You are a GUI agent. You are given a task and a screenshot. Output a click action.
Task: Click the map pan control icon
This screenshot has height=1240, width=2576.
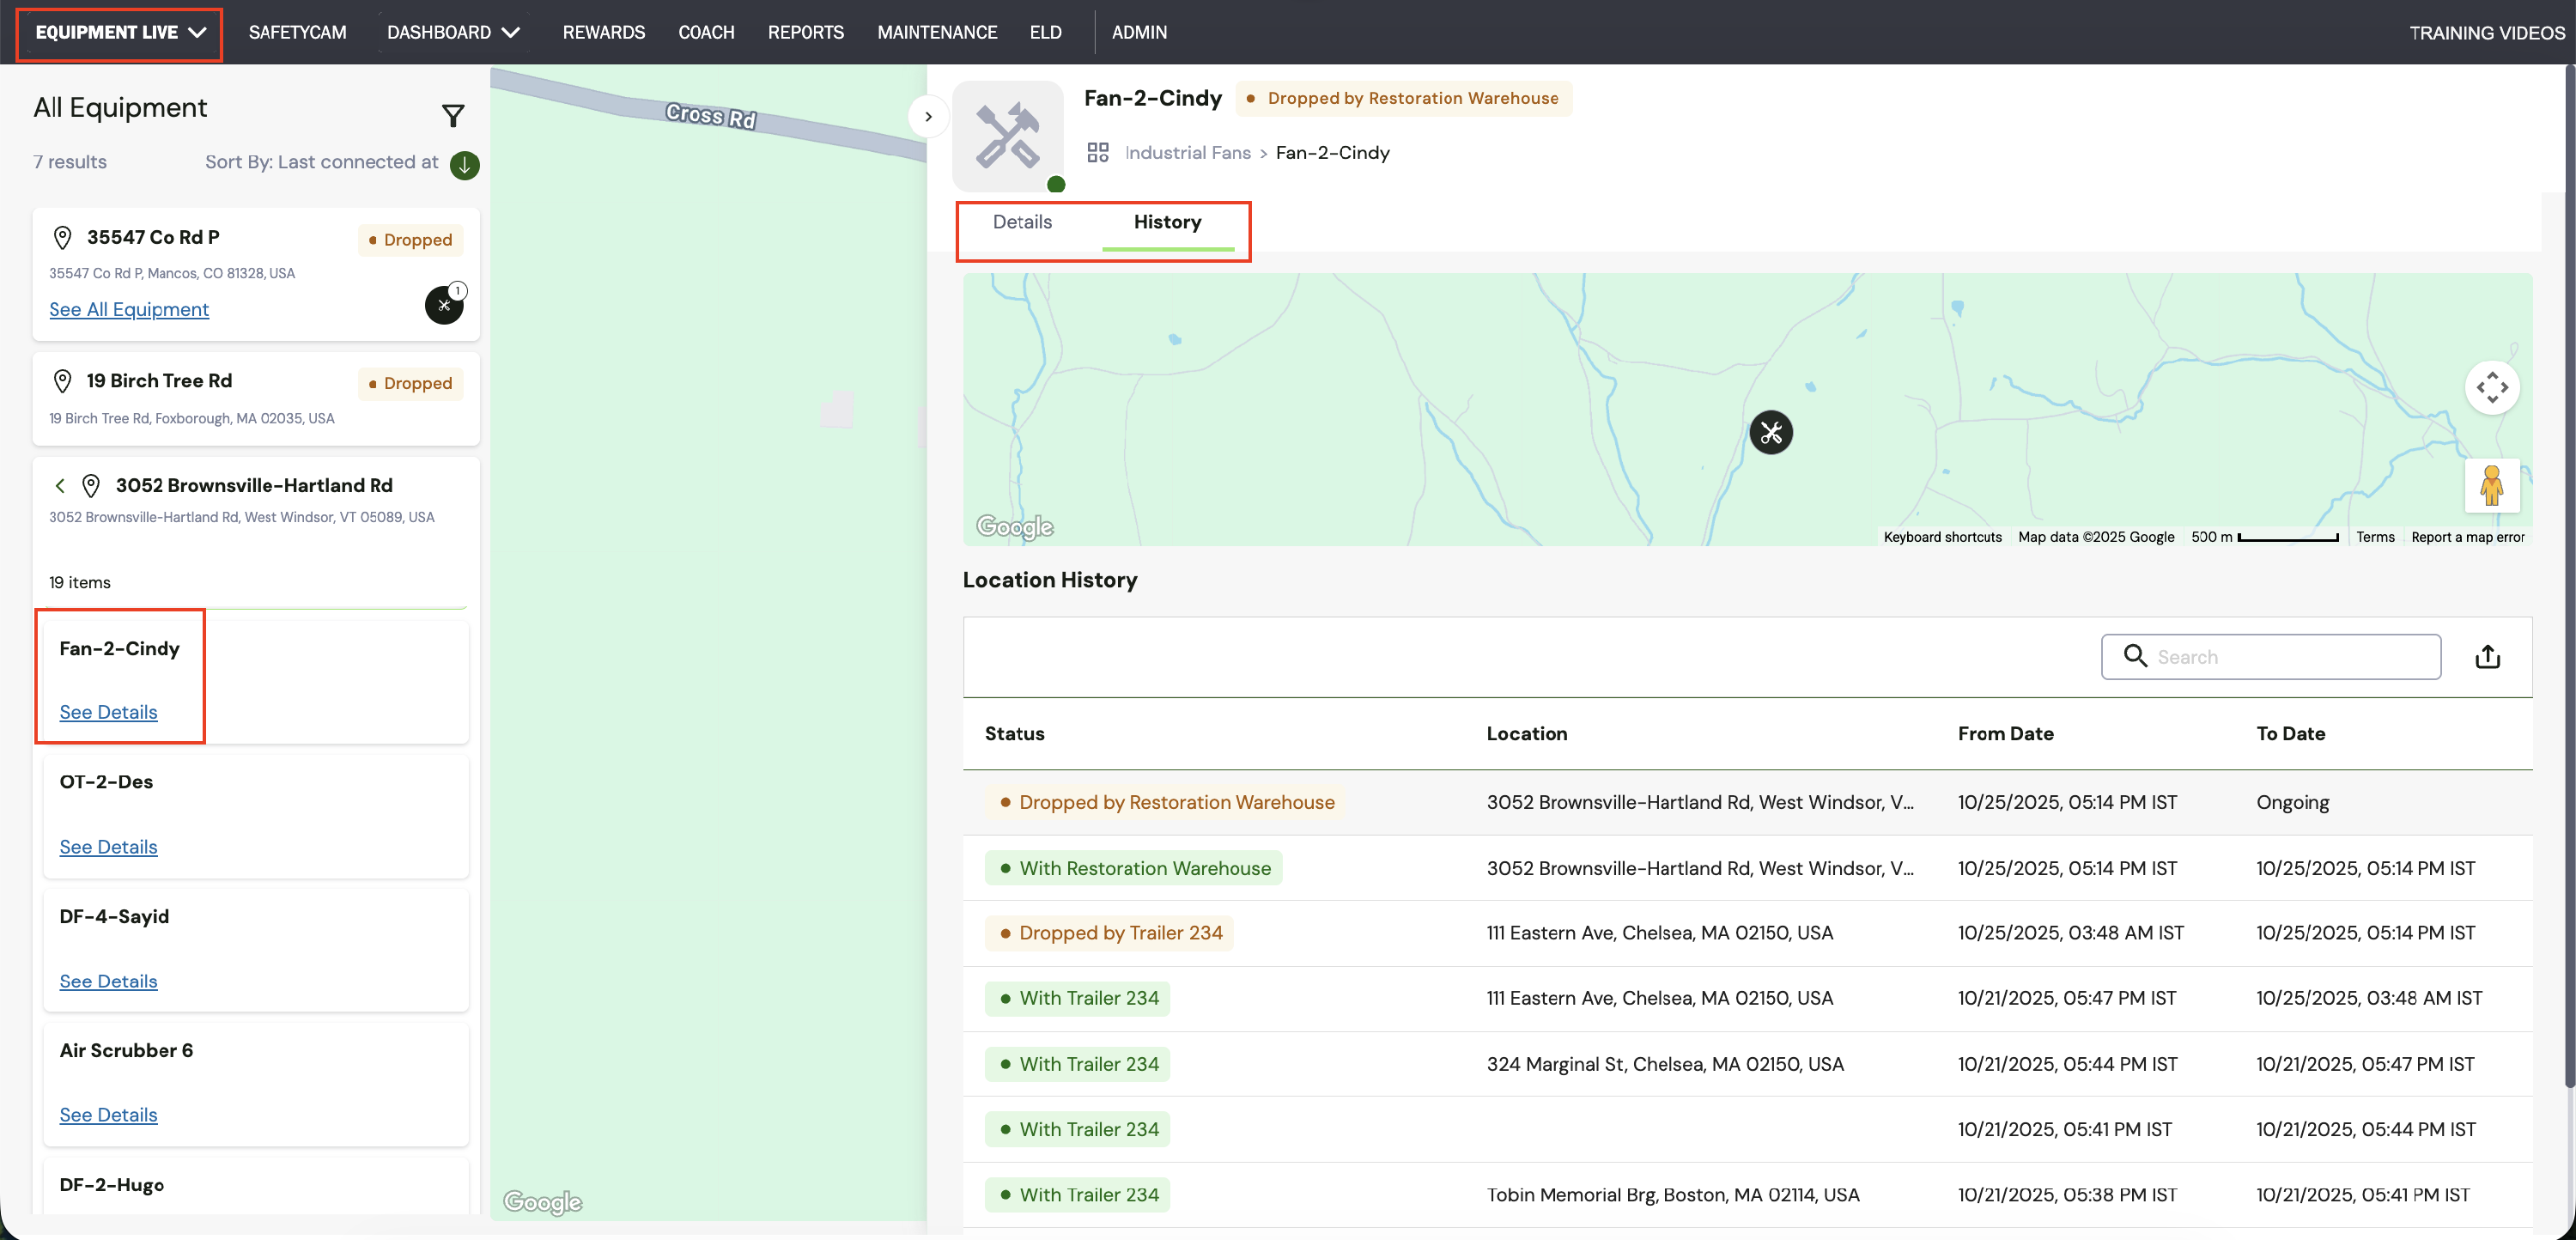coord(2491,387)
